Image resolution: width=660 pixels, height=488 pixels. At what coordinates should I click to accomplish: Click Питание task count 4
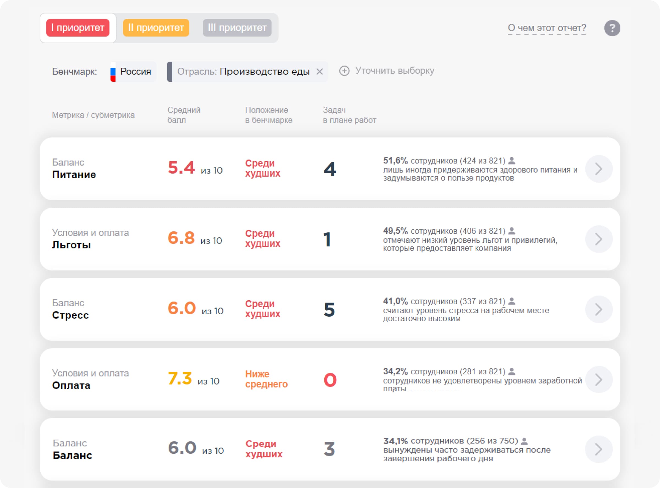coord(329,169)
